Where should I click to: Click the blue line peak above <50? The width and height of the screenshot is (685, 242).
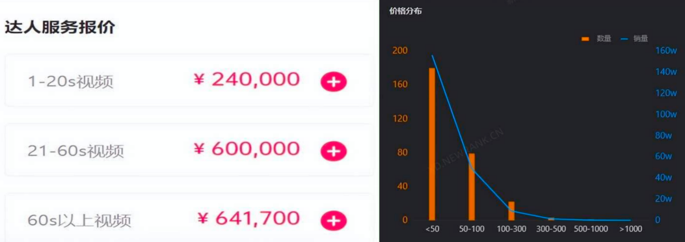[432, 55]
